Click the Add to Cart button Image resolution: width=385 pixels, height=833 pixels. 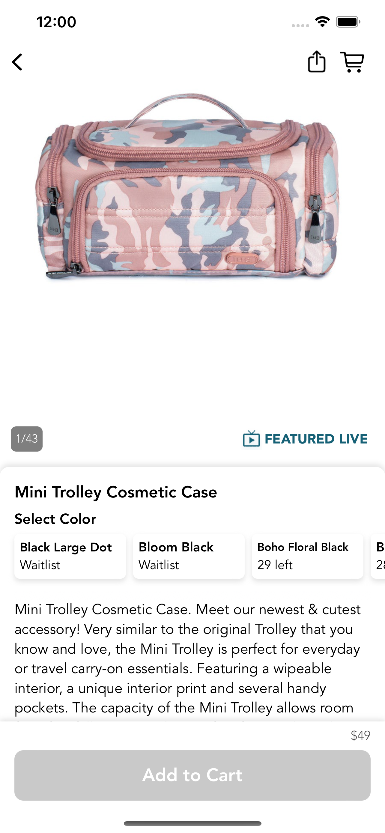(192, 775)
